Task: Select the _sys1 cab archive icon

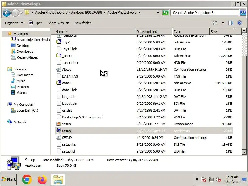Action: pos(59,42)
